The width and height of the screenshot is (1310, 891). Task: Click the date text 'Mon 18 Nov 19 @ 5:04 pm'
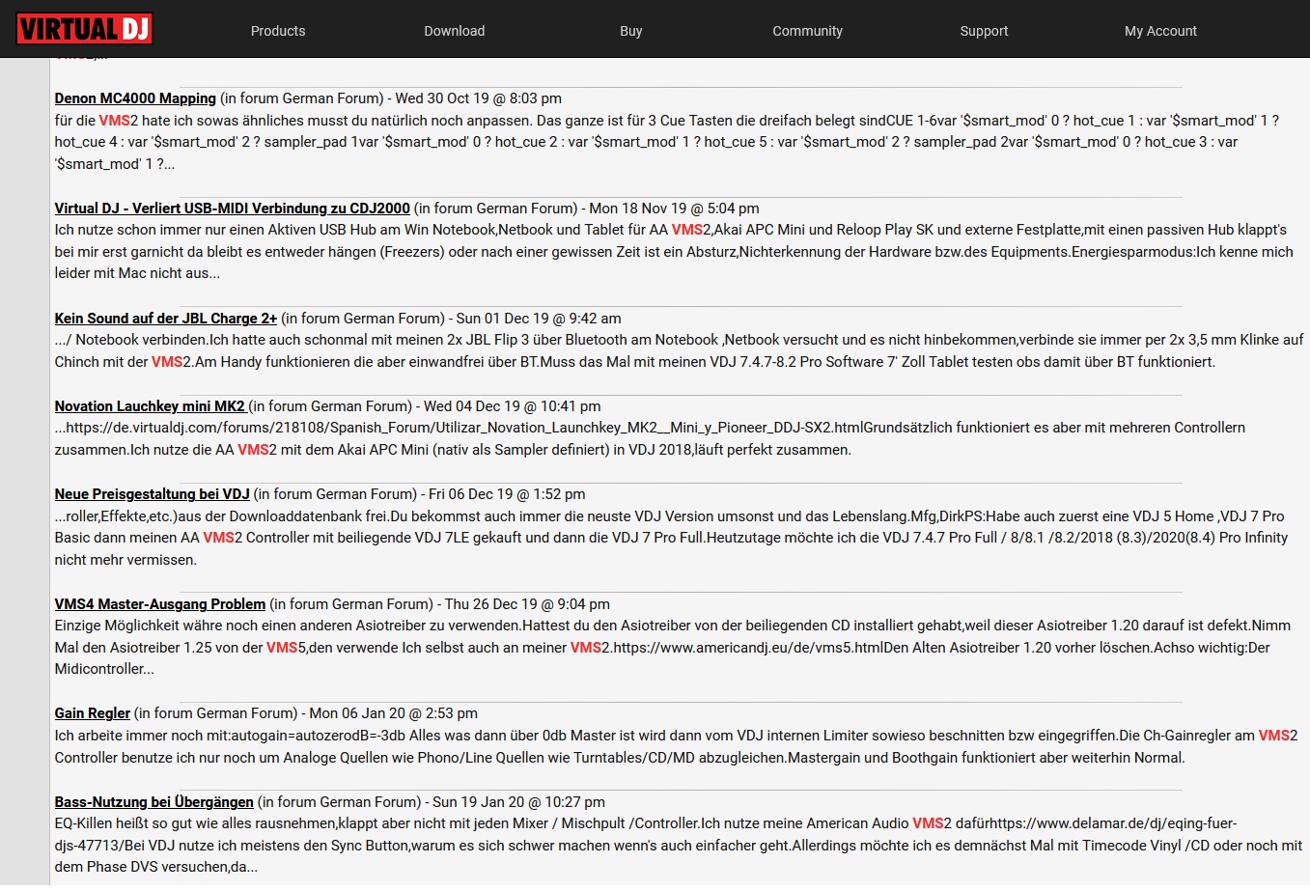tap(675, 209)
